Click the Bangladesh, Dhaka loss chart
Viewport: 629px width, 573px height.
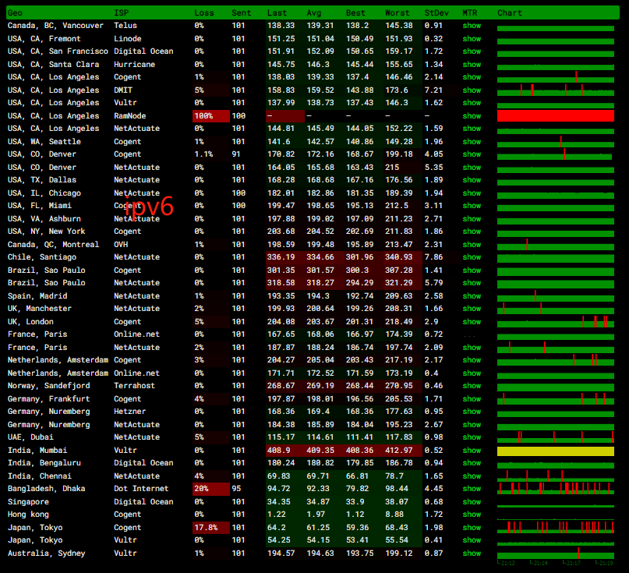pos(556,488)
